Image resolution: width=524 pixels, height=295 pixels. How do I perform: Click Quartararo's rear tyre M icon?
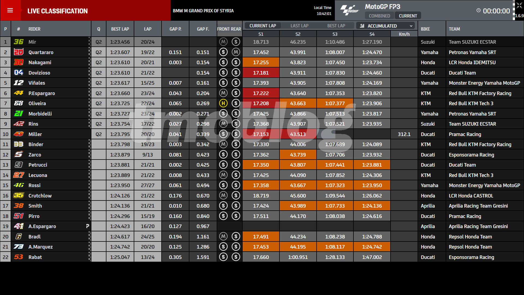236,52
